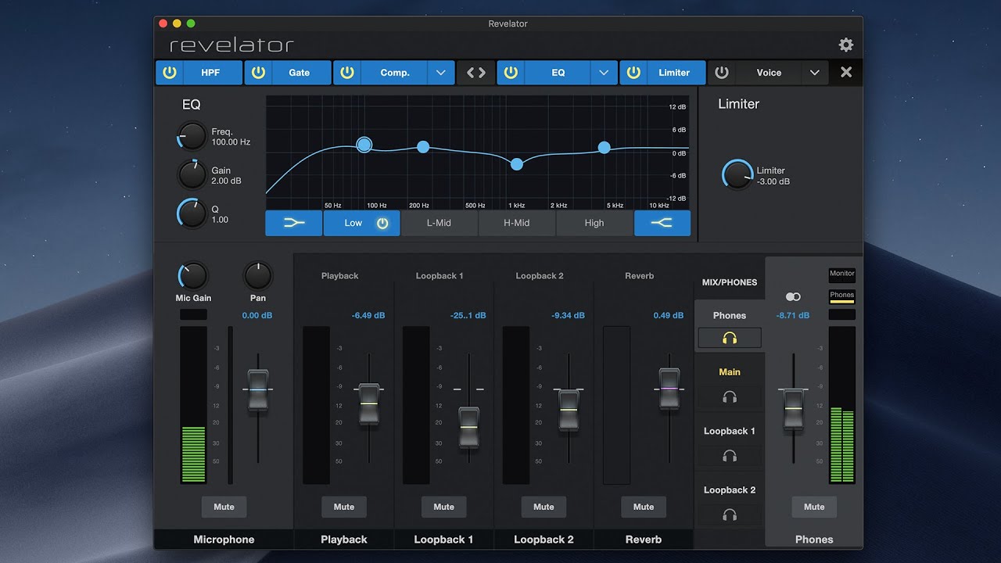Click the Loopback 1 channel fader

468,427
